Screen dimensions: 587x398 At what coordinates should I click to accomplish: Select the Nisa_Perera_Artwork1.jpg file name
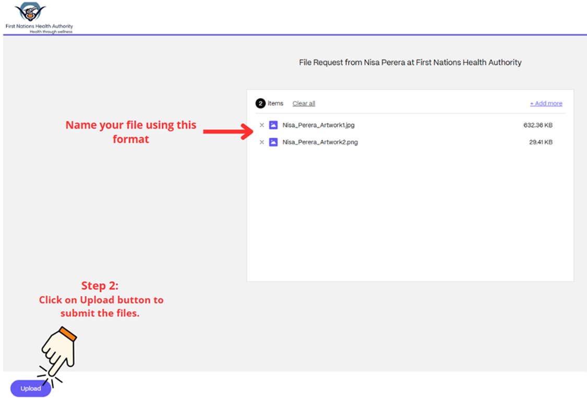tap(318, 125)
